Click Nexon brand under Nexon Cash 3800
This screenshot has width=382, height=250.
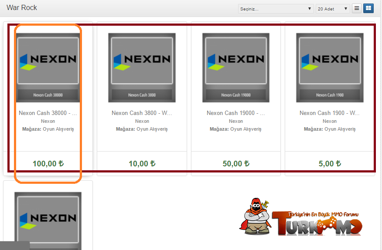point(142,121)
